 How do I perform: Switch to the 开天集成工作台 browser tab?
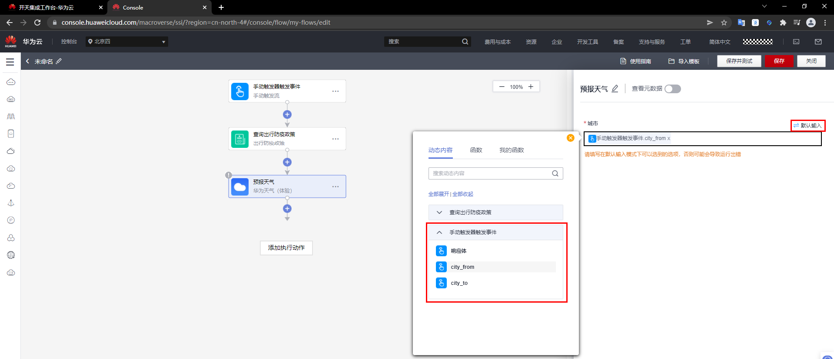click(54, 7)
